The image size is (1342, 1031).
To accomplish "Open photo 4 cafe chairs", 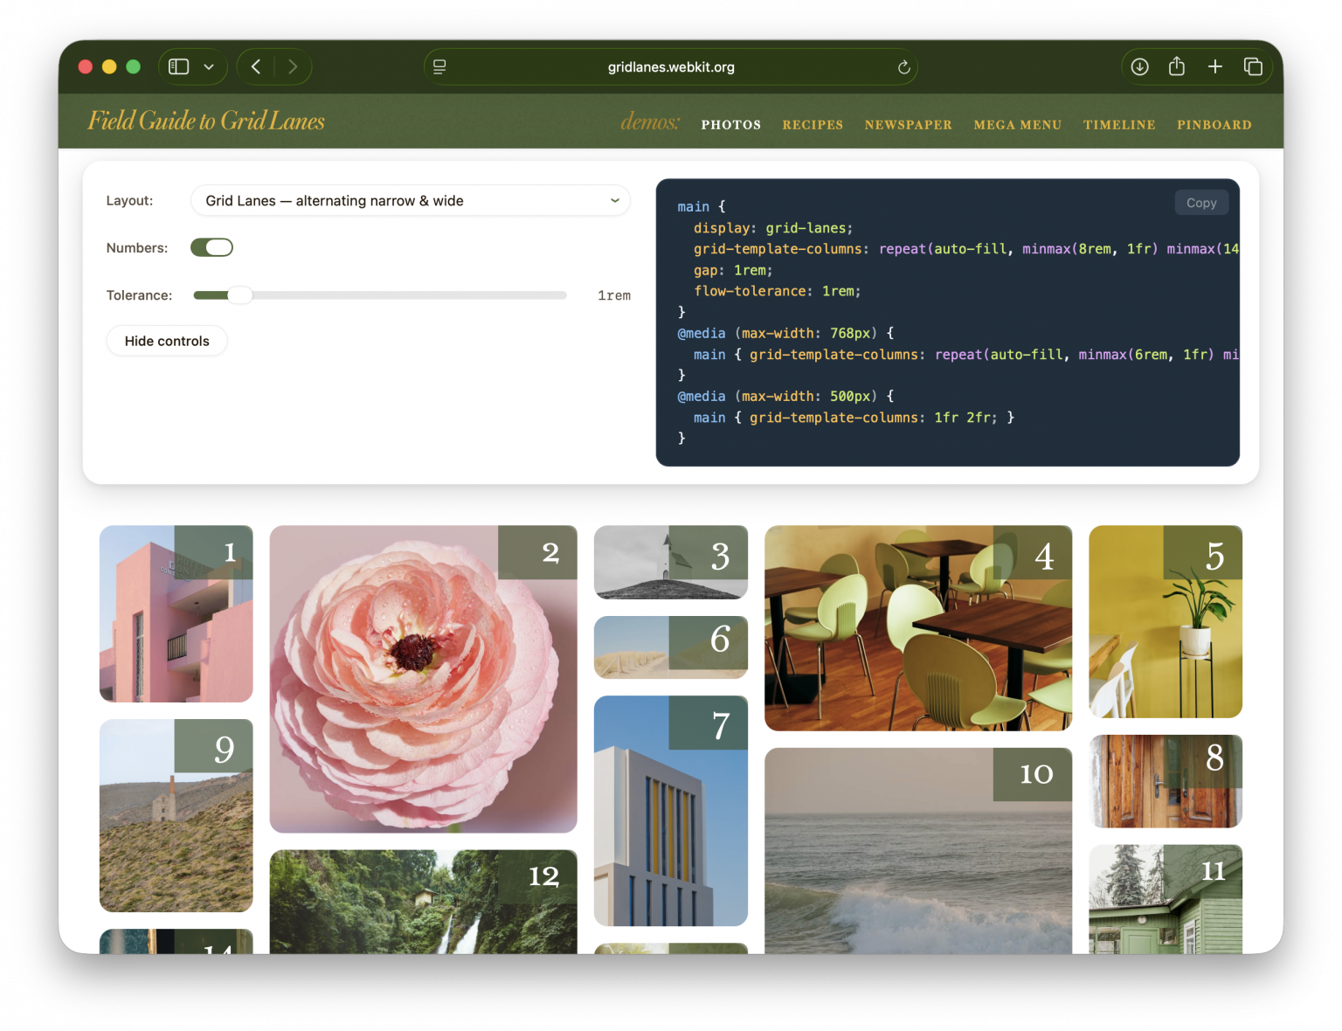I will [918, 628].
